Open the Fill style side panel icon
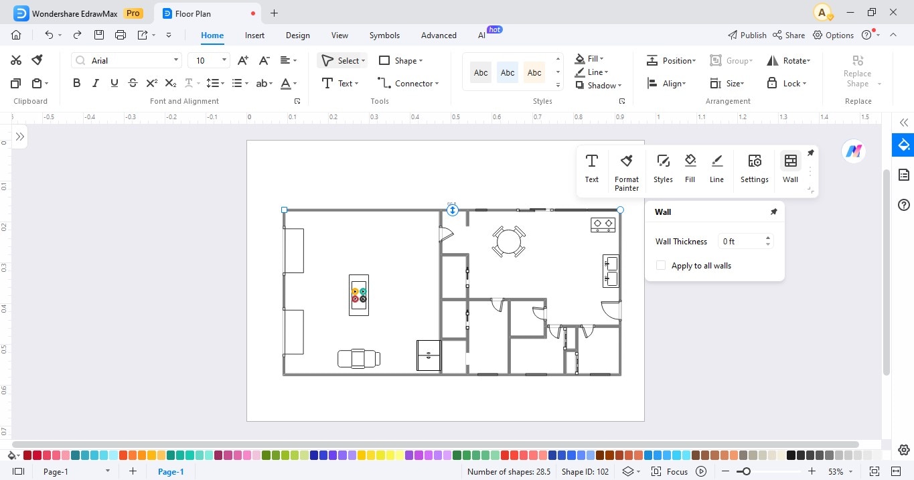The height and width of the screenshot is (480, 914). pos(903,145)
